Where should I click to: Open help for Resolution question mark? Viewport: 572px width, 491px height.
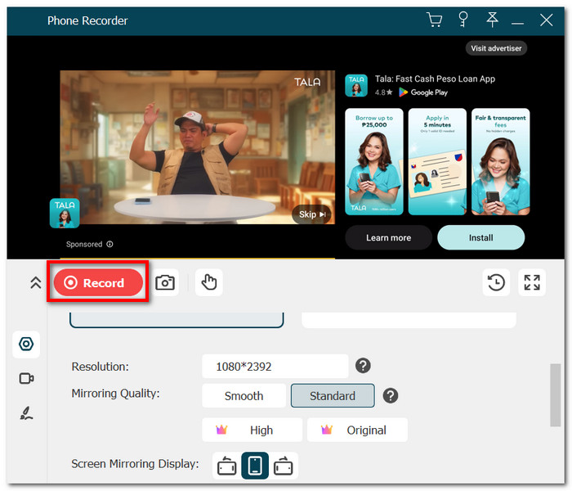(x=363, y=366)
